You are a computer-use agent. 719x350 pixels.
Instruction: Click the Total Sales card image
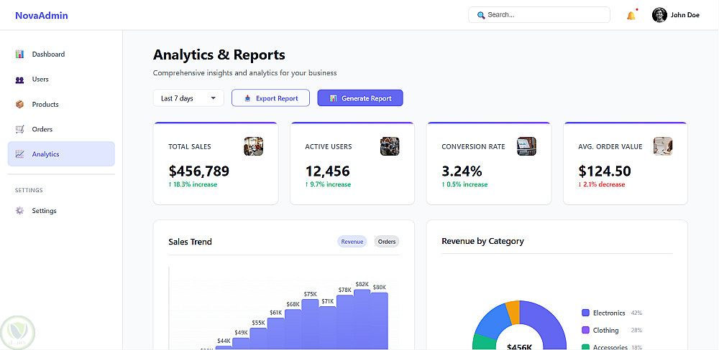pos(254,146)
